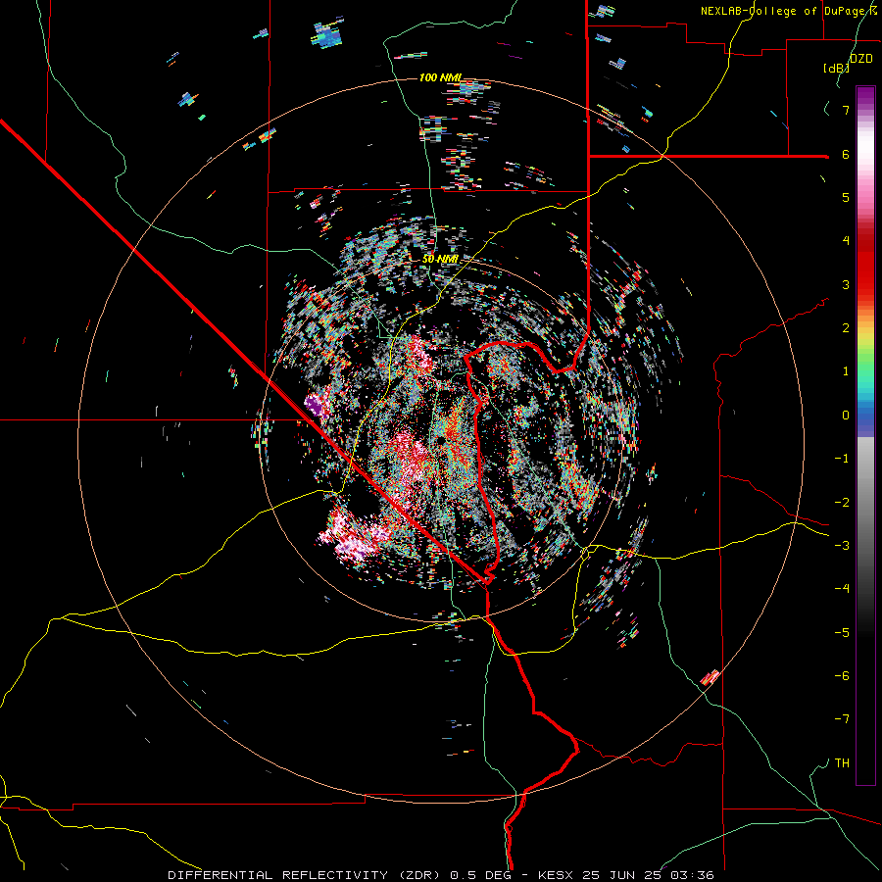
Task: Click the '4' value on the color scale
Action: tap(846, 241)
